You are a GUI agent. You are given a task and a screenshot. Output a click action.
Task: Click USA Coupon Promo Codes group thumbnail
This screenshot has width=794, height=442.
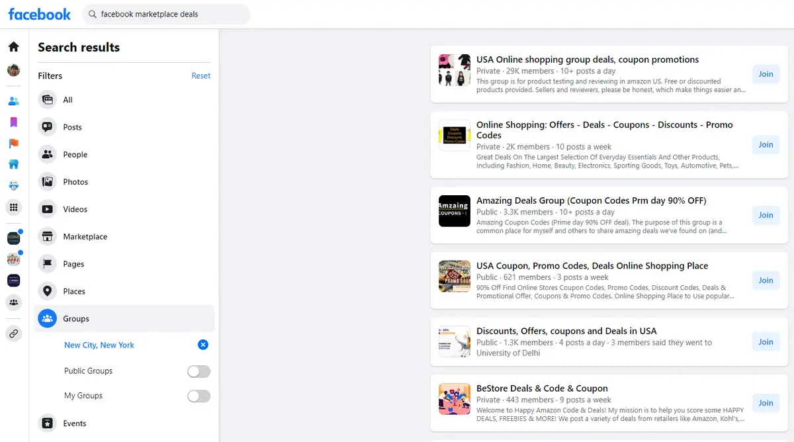coord(455,277)
